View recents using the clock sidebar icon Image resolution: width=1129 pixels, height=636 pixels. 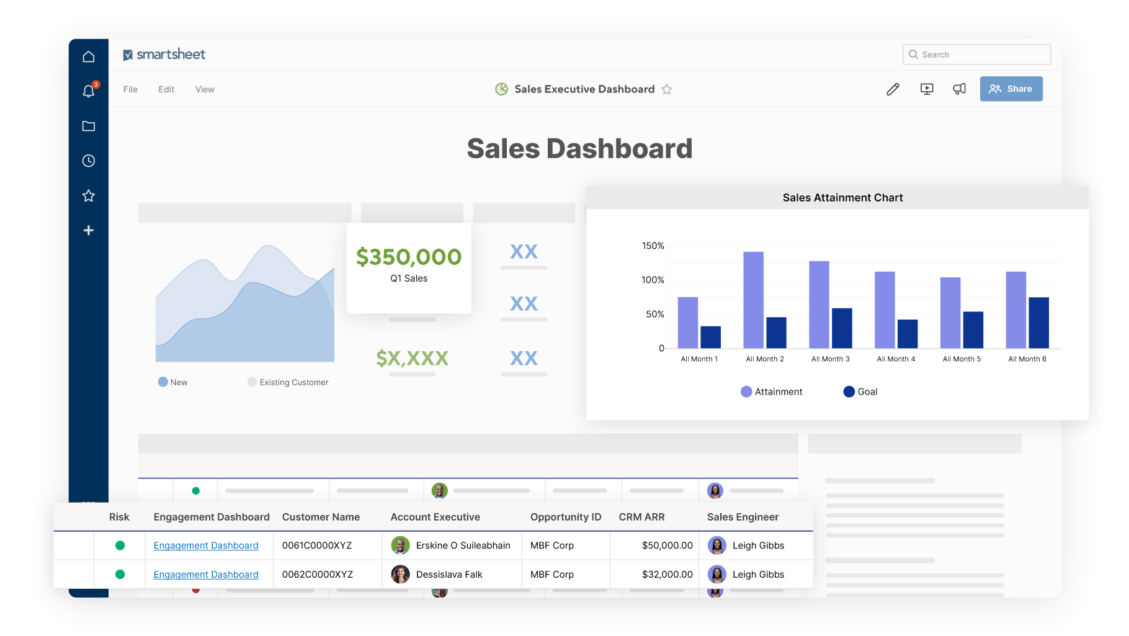click(89, 161)
